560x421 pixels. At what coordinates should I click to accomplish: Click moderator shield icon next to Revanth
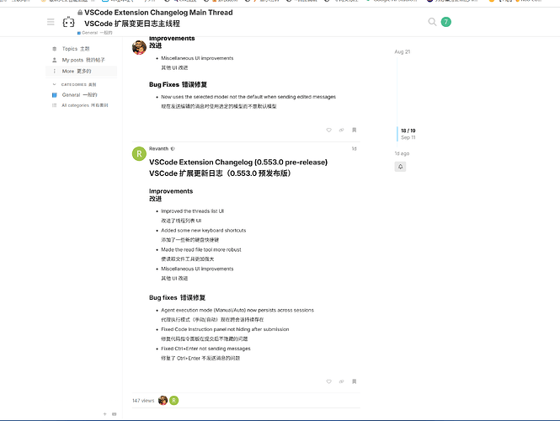point(173,149)
